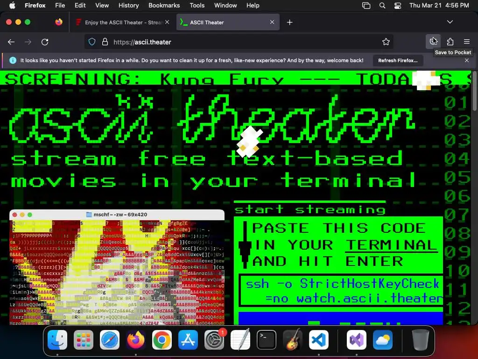Screen dimensions: 478x359
Task: Close the ASCII Theater tab
Action: [x=272, y=22]
